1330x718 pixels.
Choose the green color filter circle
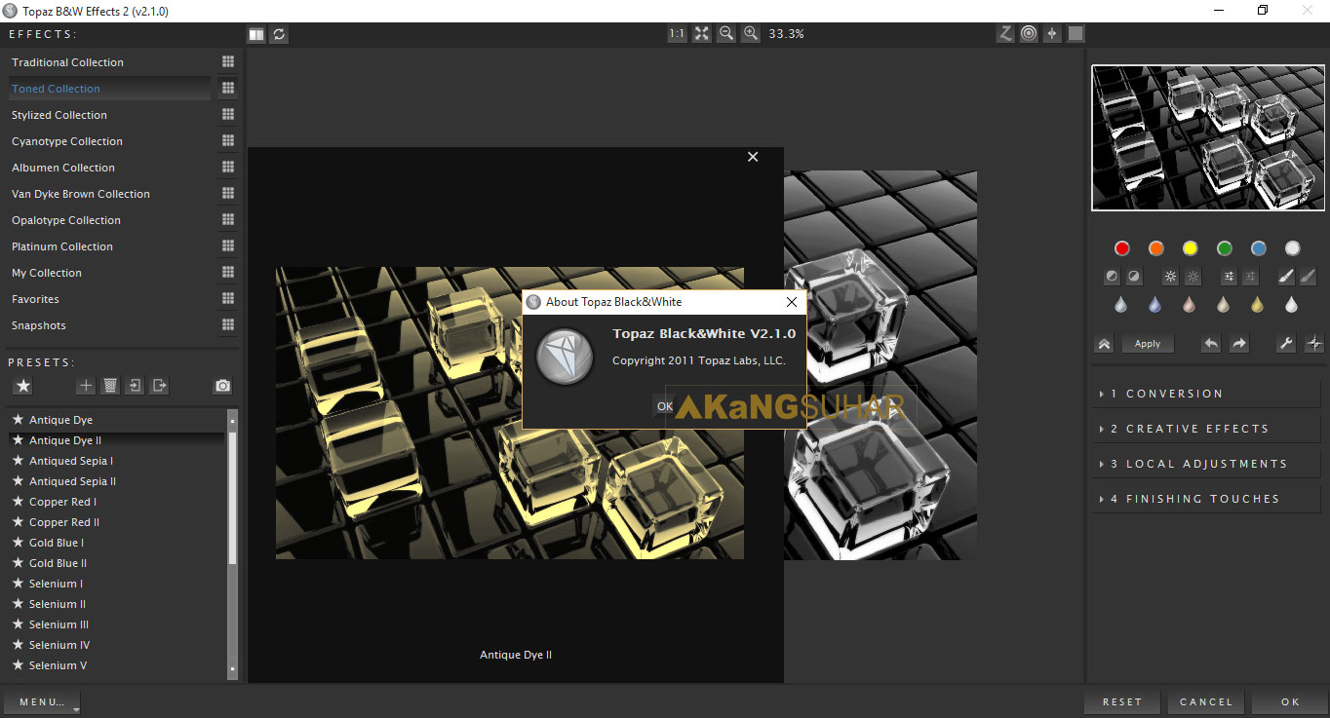click(1225, 248)
